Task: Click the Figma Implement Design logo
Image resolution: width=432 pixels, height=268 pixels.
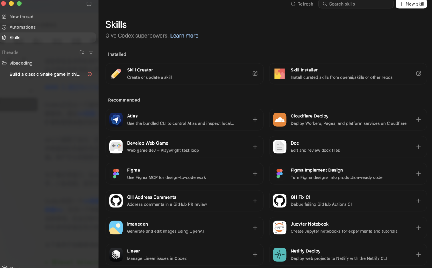Action: (x=280, y=174)
